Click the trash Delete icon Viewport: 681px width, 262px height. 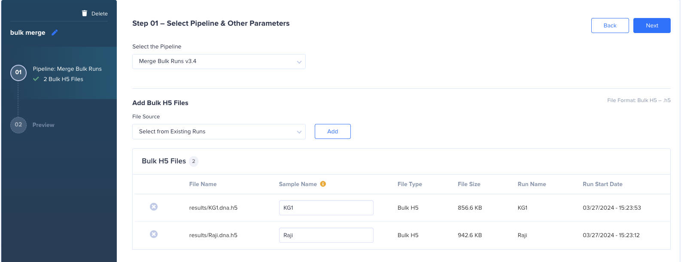click(x=85, y=13)
